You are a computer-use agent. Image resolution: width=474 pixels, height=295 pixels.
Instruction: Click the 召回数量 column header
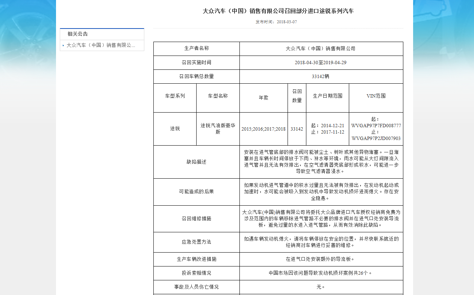click(x=297, y=96)
